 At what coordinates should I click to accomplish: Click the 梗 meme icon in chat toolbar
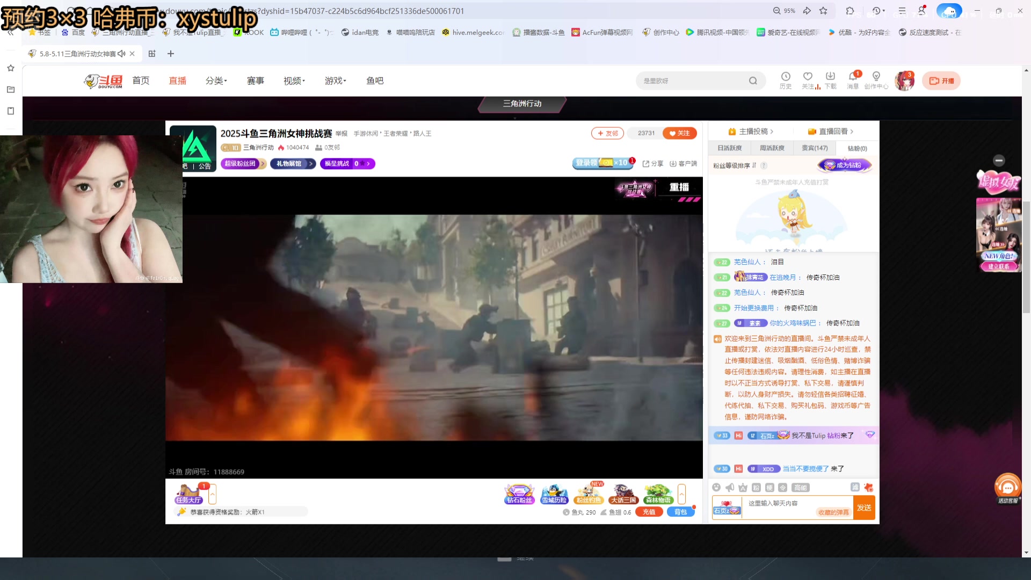click(769, 487)
